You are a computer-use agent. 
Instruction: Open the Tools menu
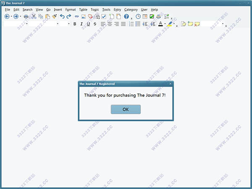(106, 10)
